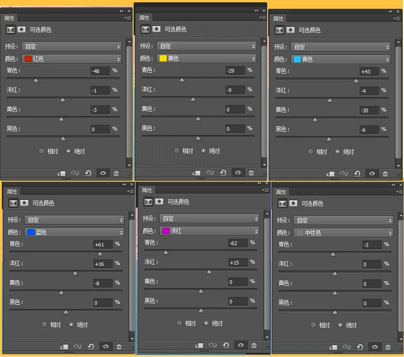
Task: Select 相对 radio in 青色 panel
Action: pos(311,152)
